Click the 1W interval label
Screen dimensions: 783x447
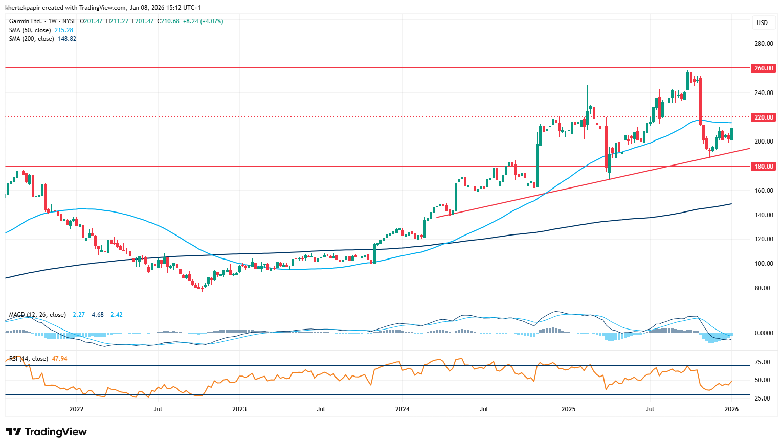point(52,21)
